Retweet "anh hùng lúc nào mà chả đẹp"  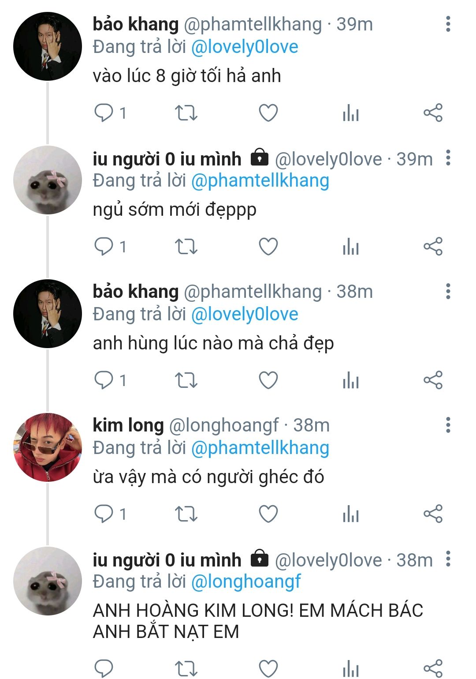(x=186, y=380)
